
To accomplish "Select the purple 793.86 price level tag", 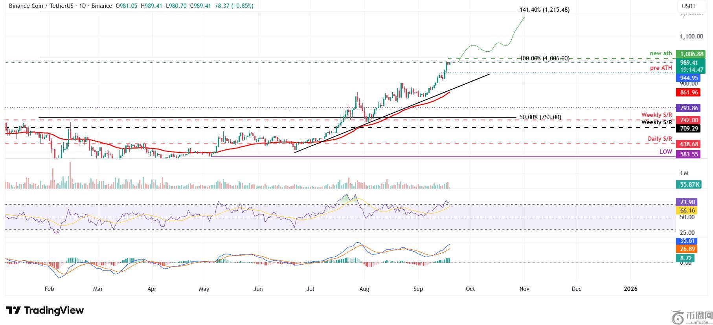I will 687,108.
